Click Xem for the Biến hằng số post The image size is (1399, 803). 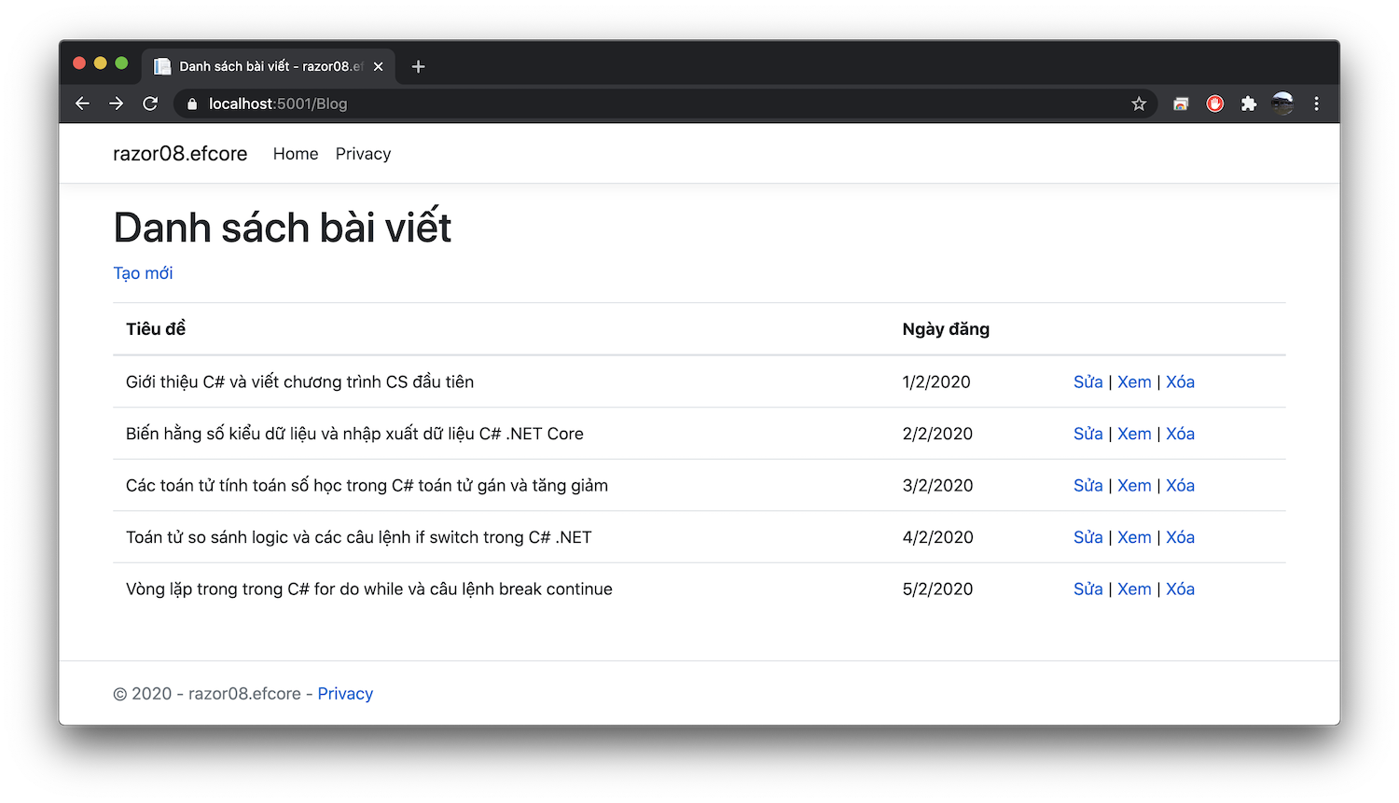tap(1134, 434)
